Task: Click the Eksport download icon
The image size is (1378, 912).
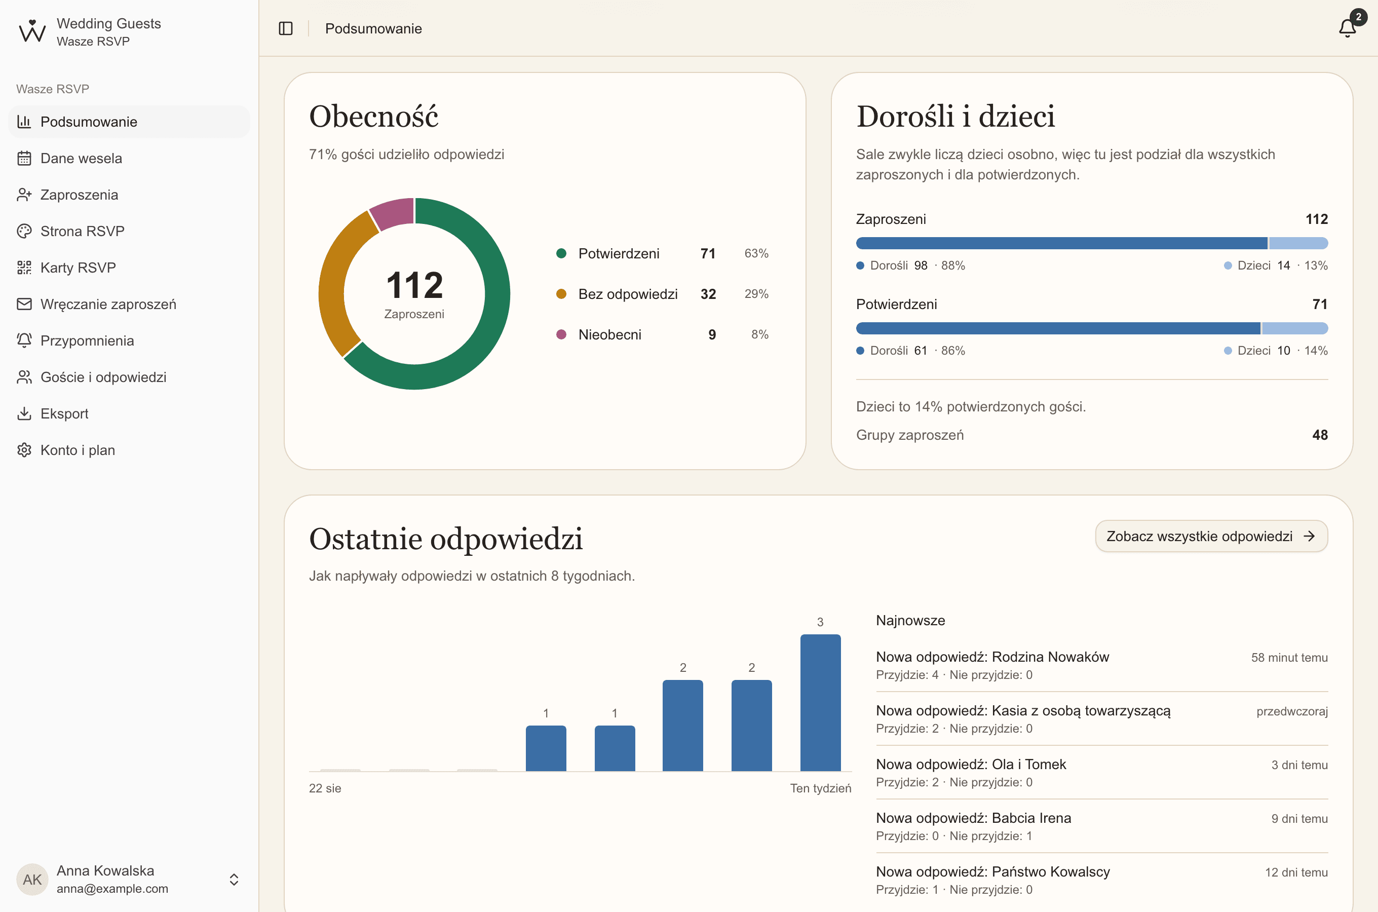Action: (x=24, y=413)
